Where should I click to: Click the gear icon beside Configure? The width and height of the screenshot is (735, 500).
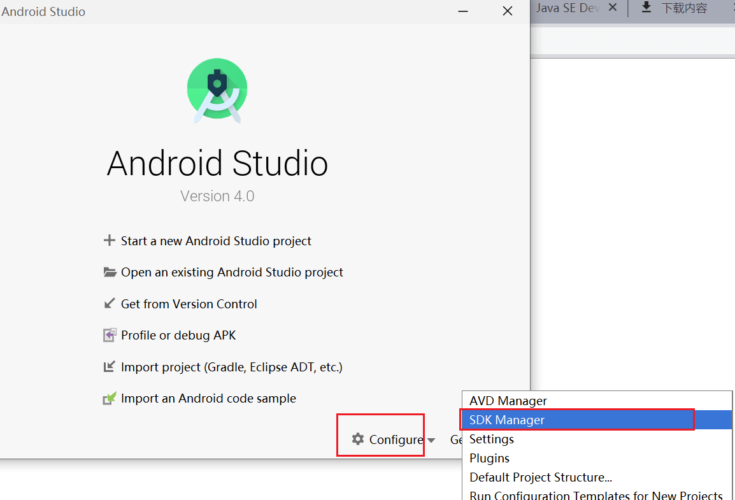(358, 439)
